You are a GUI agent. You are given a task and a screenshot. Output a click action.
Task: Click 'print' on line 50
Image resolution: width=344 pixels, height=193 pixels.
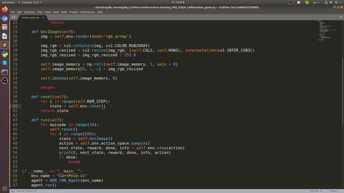pos(64,152)
